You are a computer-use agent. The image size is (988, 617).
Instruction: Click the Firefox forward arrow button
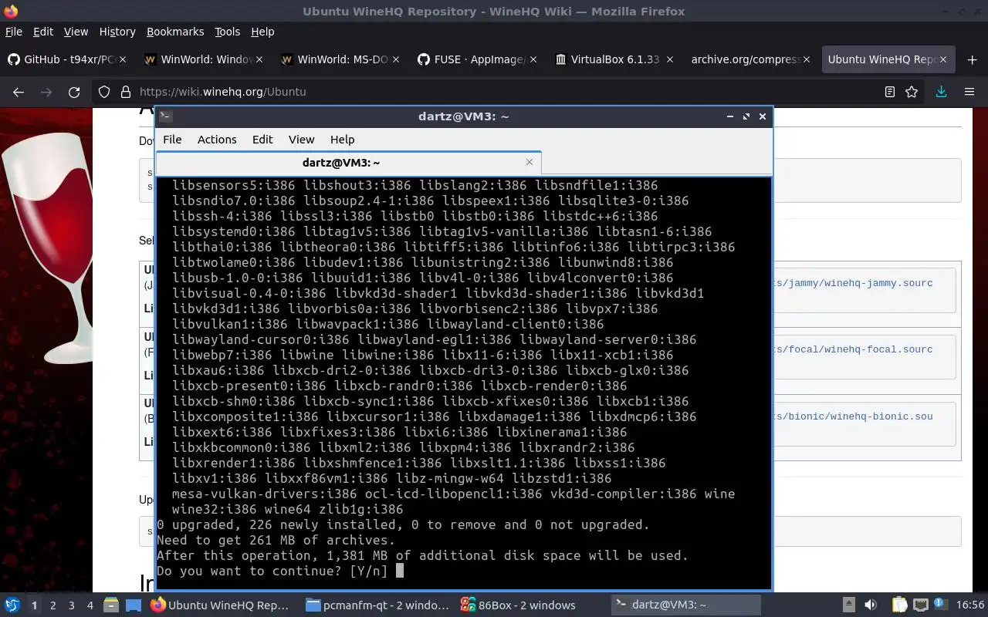(46, 92)
